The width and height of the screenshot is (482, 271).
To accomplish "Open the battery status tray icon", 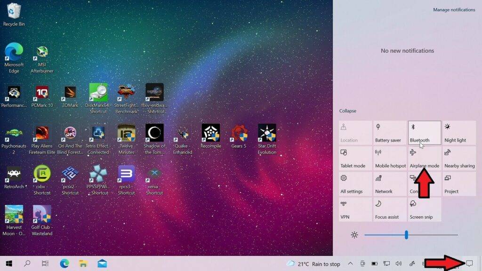I will click(374, 263).
